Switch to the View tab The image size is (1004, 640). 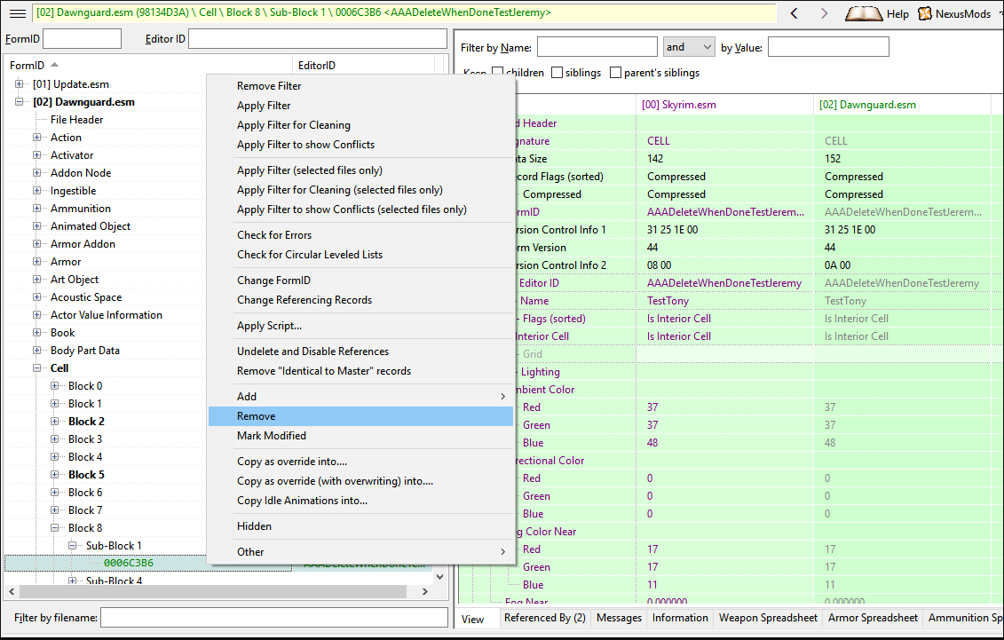tap(472, 619)
